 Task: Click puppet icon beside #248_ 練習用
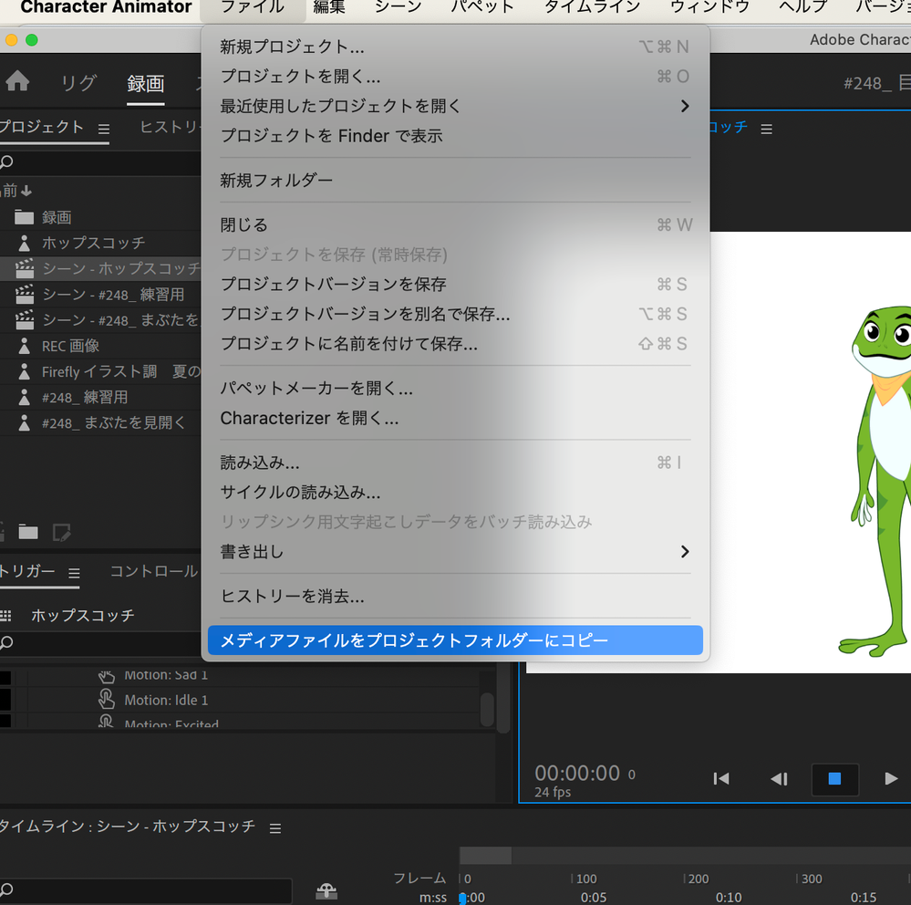click(x=24, y=398)
